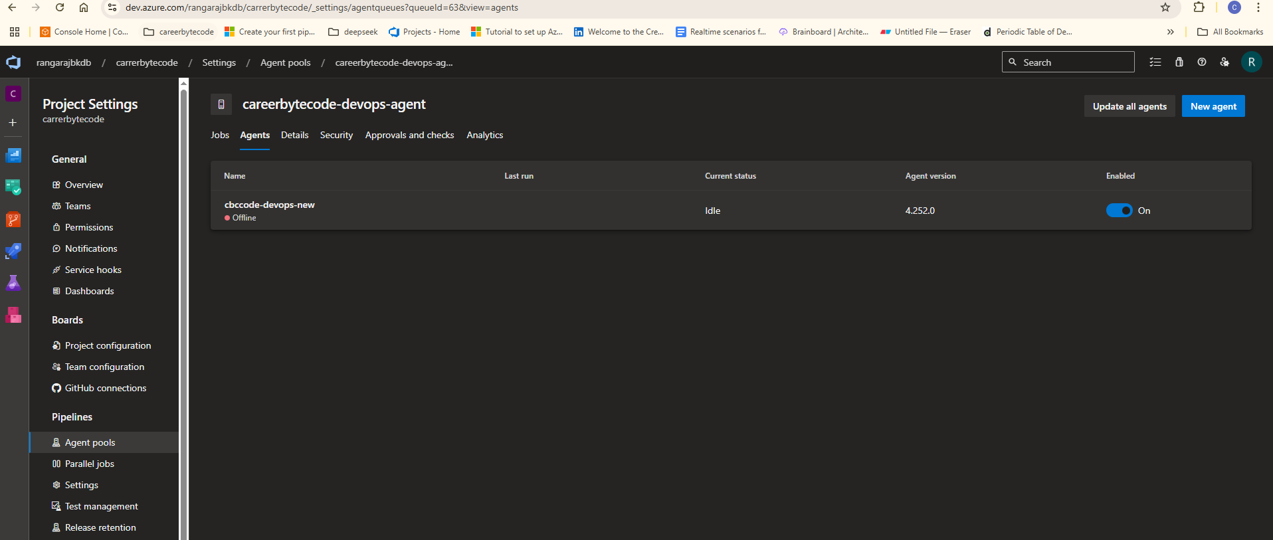The height and width of the screenshot is (540, 1273).
Task: Reload the browser page
Action: (60, 8)
